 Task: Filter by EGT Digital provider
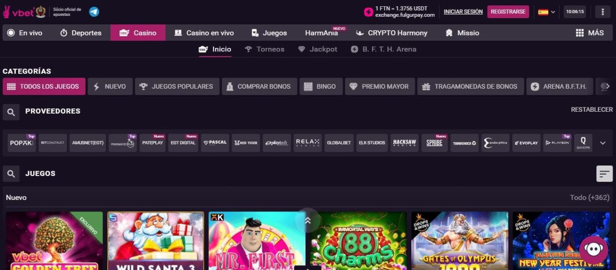(183, 143)
